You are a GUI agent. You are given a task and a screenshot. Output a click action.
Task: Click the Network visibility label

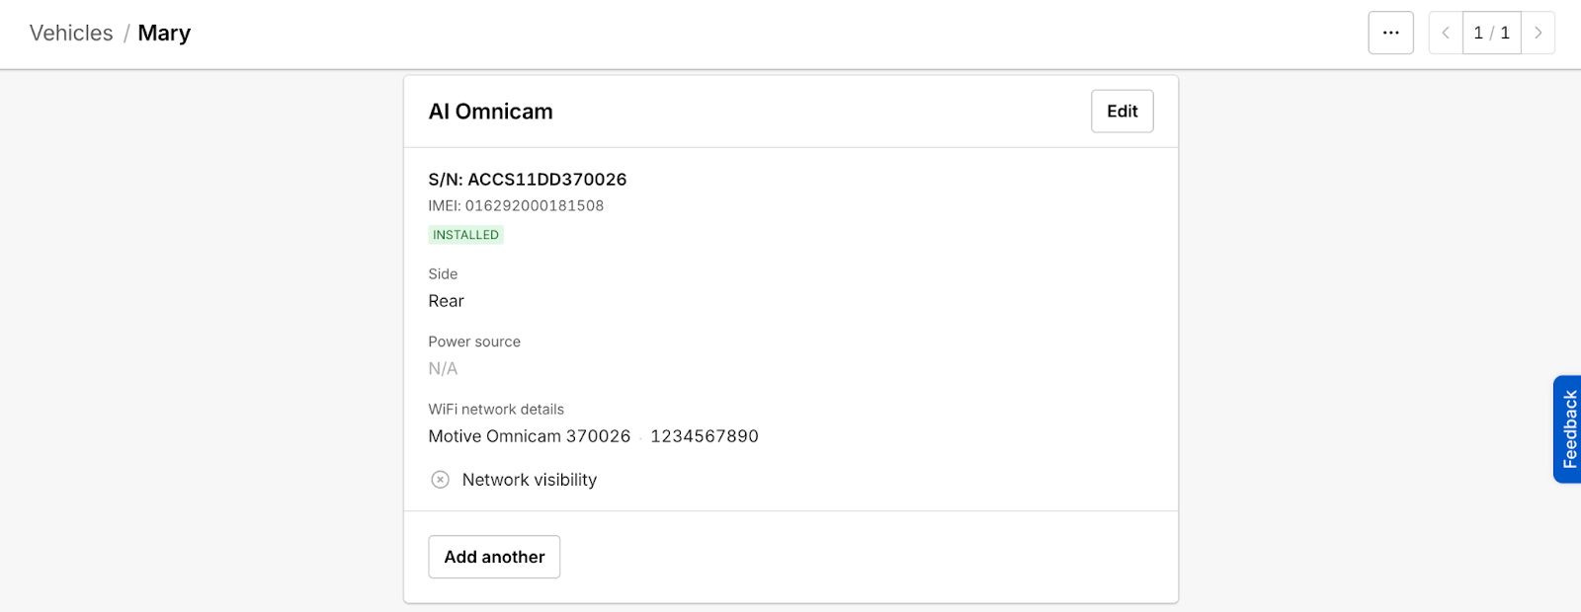(530, 480)
